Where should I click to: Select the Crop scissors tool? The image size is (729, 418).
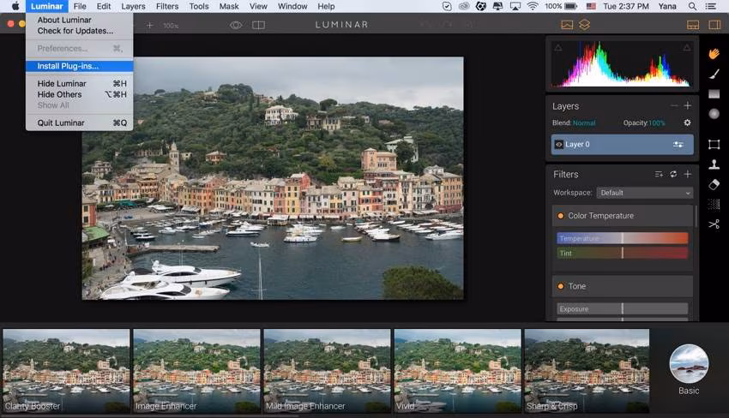(x=714, y=224)
